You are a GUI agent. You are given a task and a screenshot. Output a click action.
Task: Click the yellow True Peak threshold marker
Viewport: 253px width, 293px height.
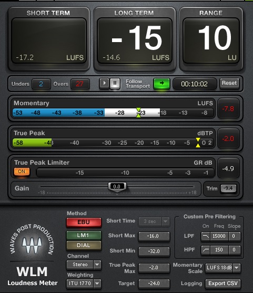click(198, 143)
